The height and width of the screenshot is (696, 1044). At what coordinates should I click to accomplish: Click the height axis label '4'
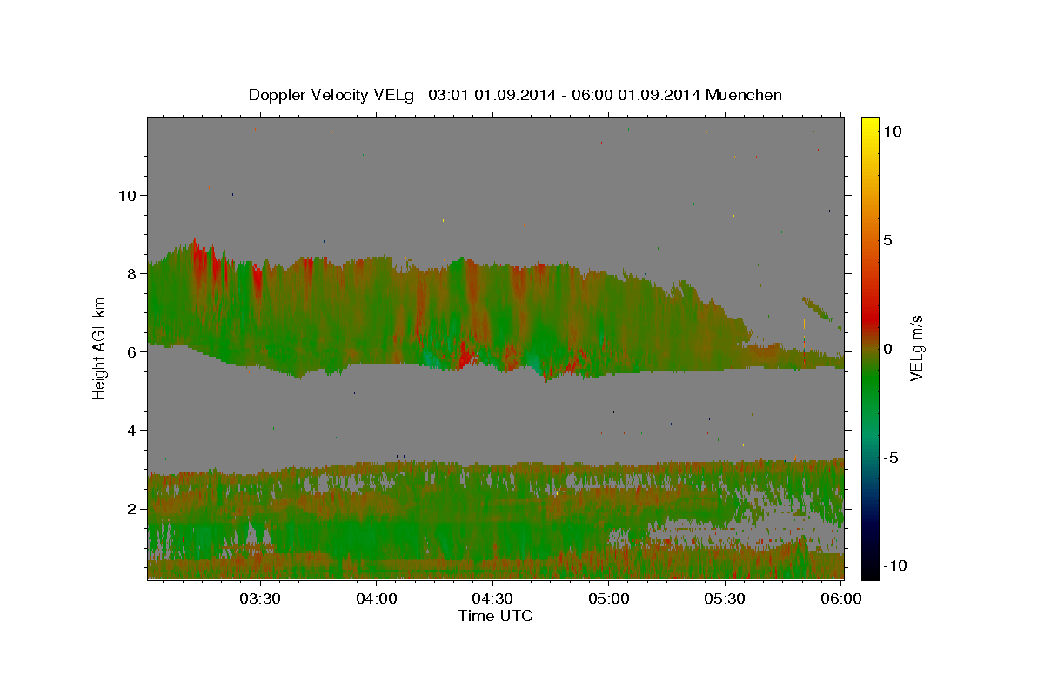pyautogui.click(x=131, y=430)
